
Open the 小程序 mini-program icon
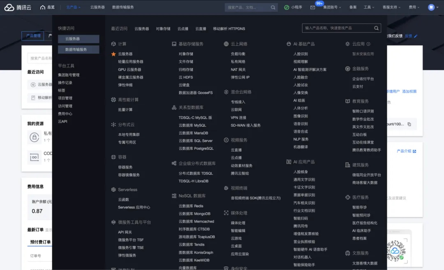pos(287,7)
